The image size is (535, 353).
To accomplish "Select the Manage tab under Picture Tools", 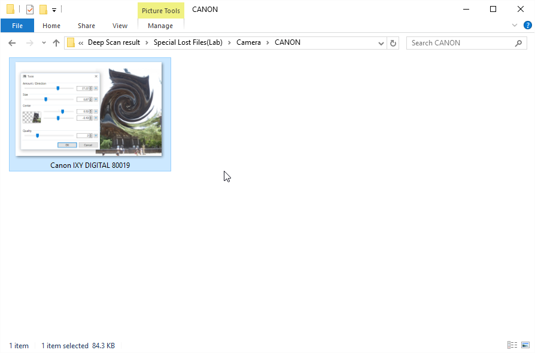I will click(x=160, y=26).
